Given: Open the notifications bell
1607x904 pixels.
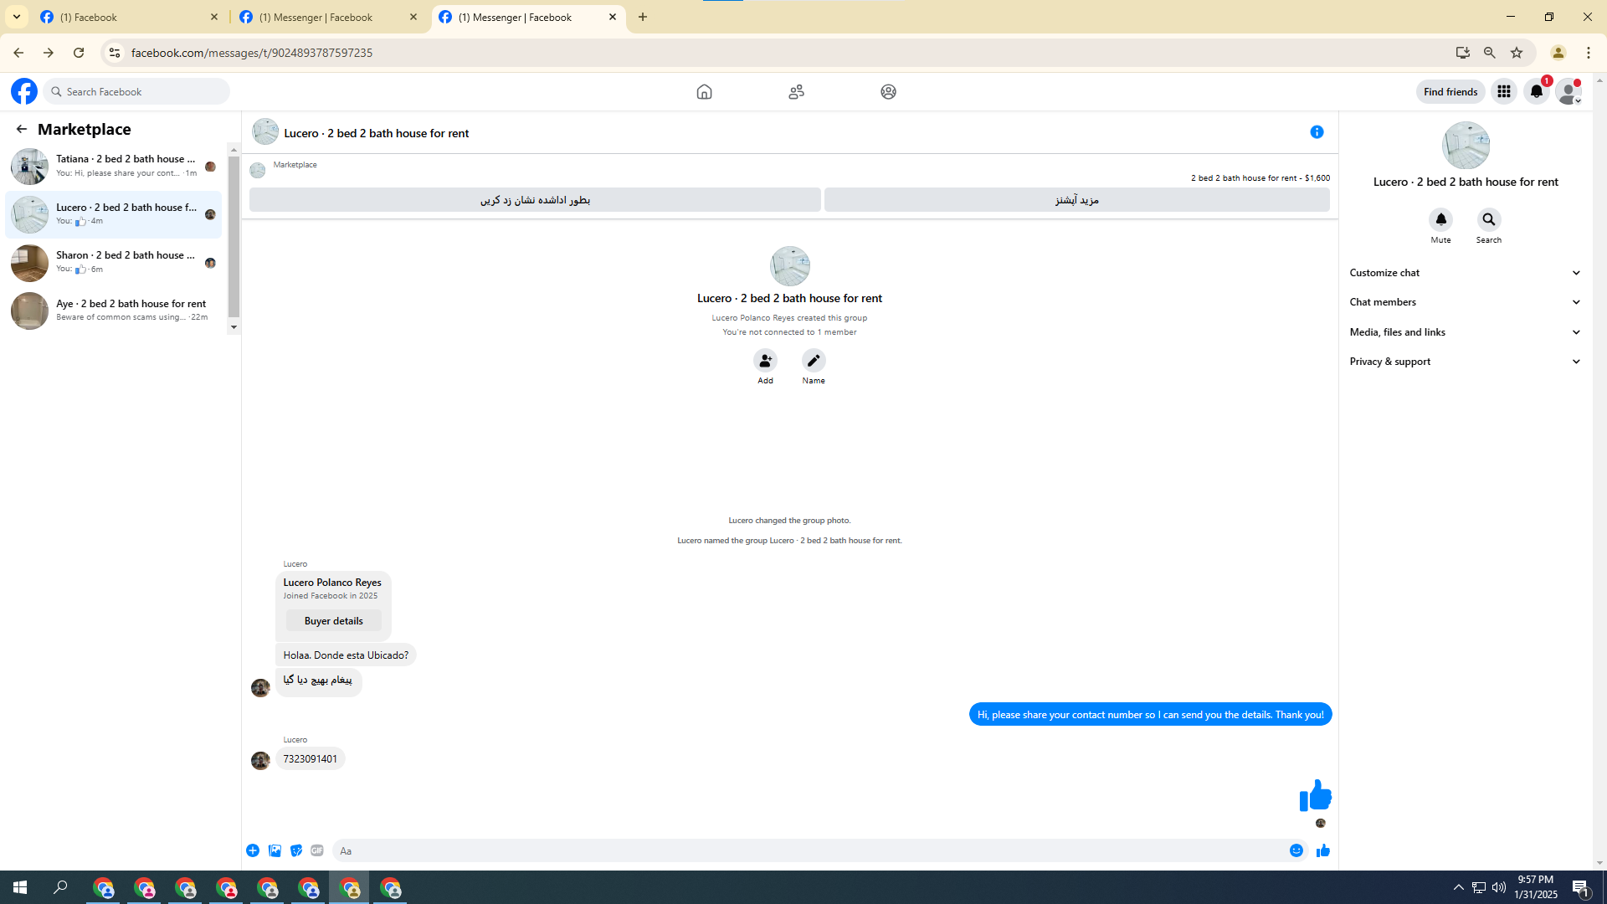Looking at the screenshot, I should [x=1537, y=91].
